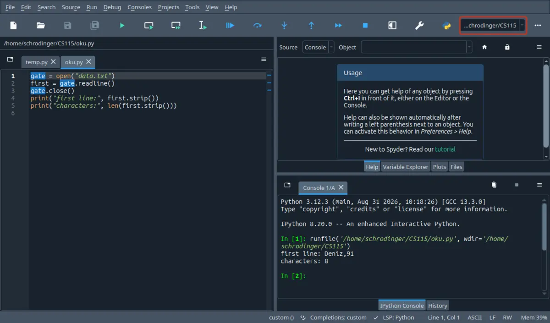The image size is (550, 323).
Task: Open Preferences with the wrench icon
Action: pos(419,26)
